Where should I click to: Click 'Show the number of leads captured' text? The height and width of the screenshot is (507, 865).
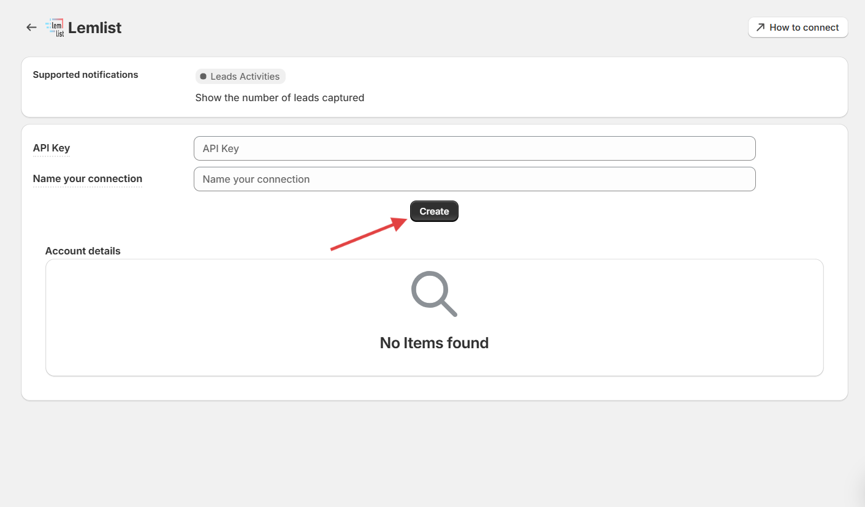pos(280,97)
